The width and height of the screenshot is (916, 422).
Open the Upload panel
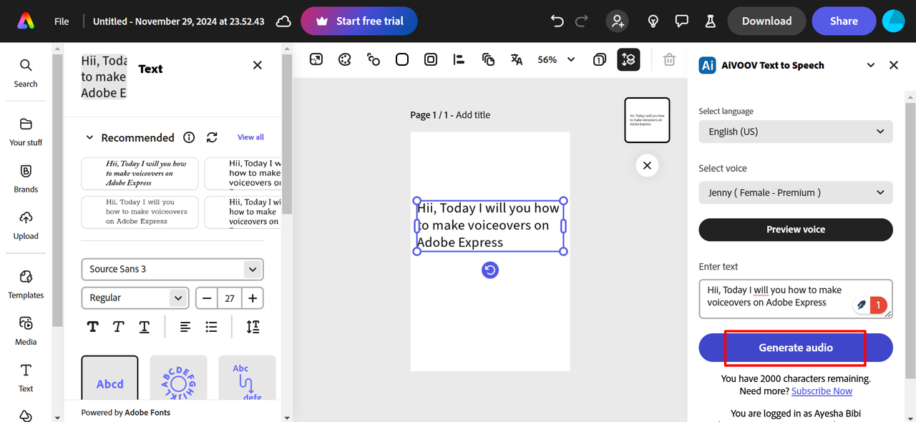click(x=26, y=225)
